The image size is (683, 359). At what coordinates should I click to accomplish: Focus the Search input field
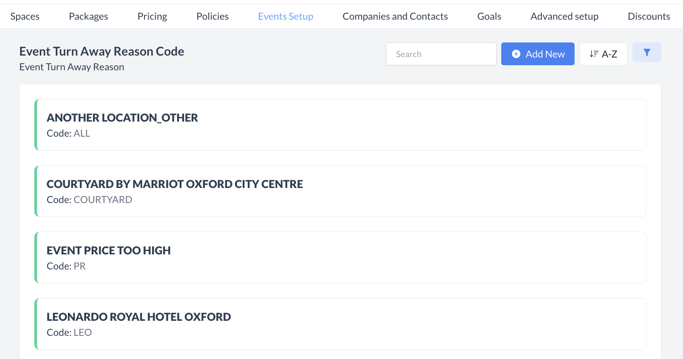(441, 54)
